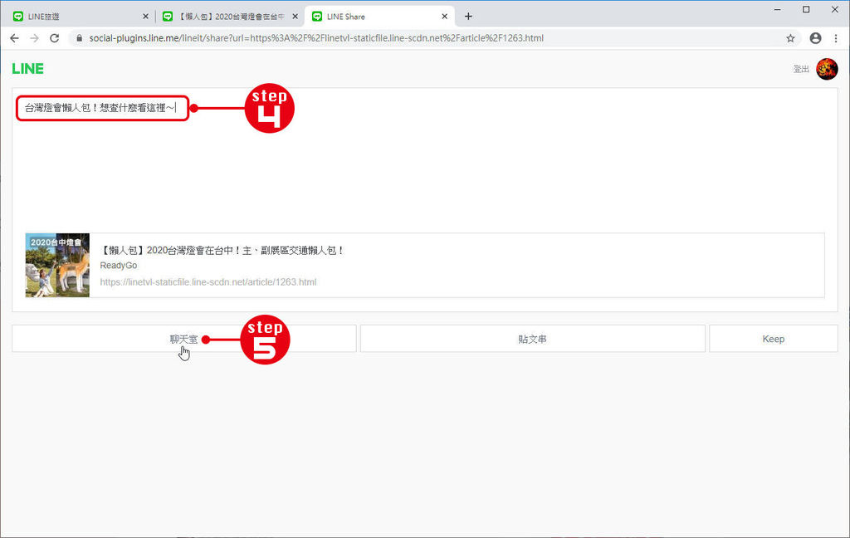Go back to the previous page
850x538 pixels.
tap(15, 38)
